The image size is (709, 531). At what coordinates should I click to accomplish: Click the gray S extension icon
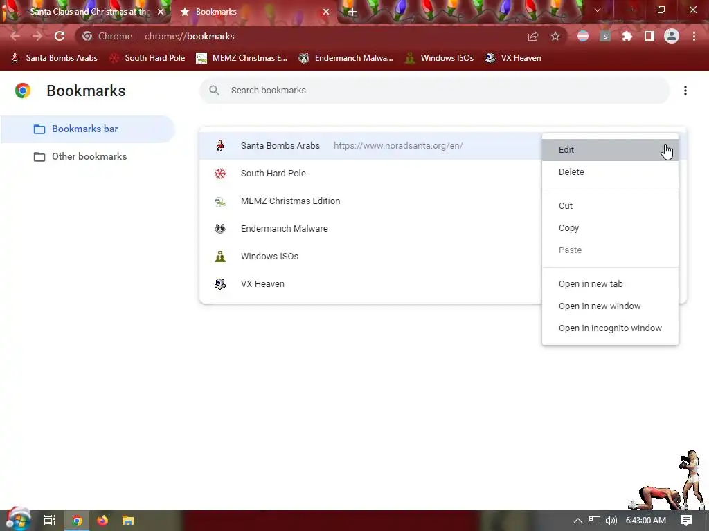605,37
